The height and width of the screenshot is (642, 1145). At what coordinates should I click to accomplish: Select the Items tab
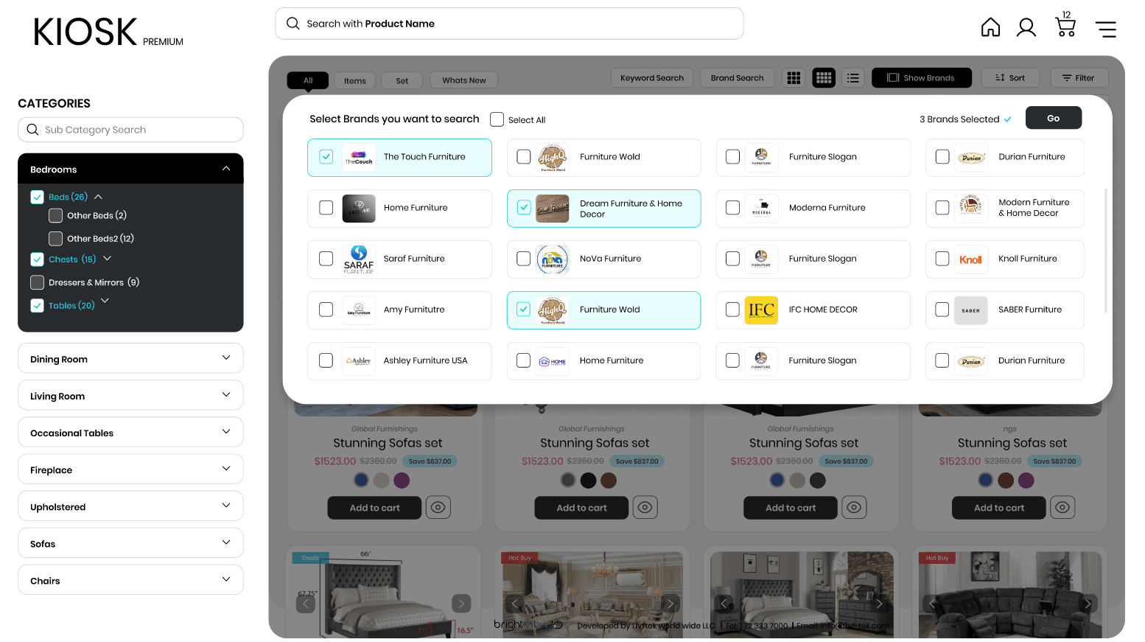[x=354, y=81]
